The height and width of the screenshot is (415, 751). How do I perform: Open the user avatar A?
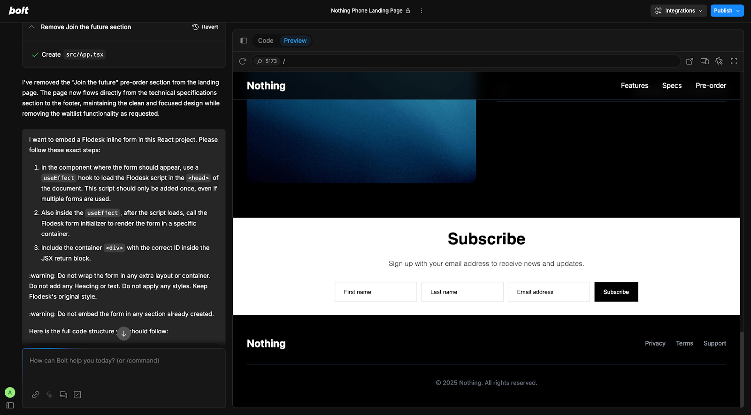pyautogui.click(x=10, y=392)
